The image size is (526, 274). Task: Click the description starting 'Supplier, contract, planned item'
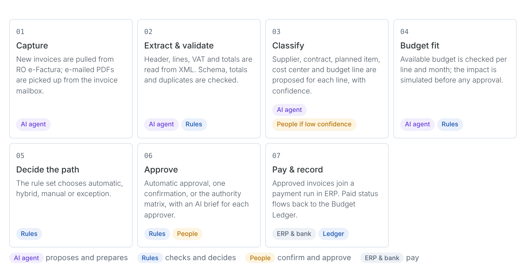coord(326,75)
